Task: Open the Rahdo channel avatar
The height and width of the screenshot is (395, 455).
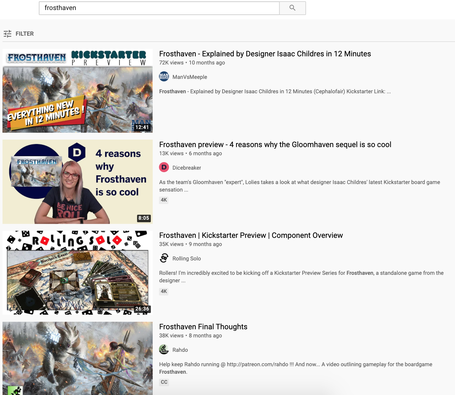Action: (164, 350)
